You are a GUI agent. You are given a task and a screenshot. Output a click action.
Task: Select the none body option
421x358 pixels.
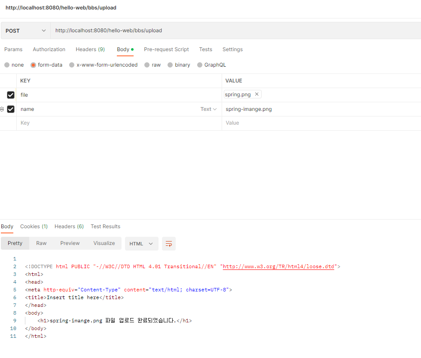[x=7, y=65]
